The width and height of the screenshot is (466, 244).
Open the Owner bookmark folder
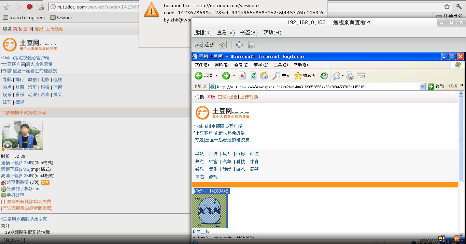point(61,17)
